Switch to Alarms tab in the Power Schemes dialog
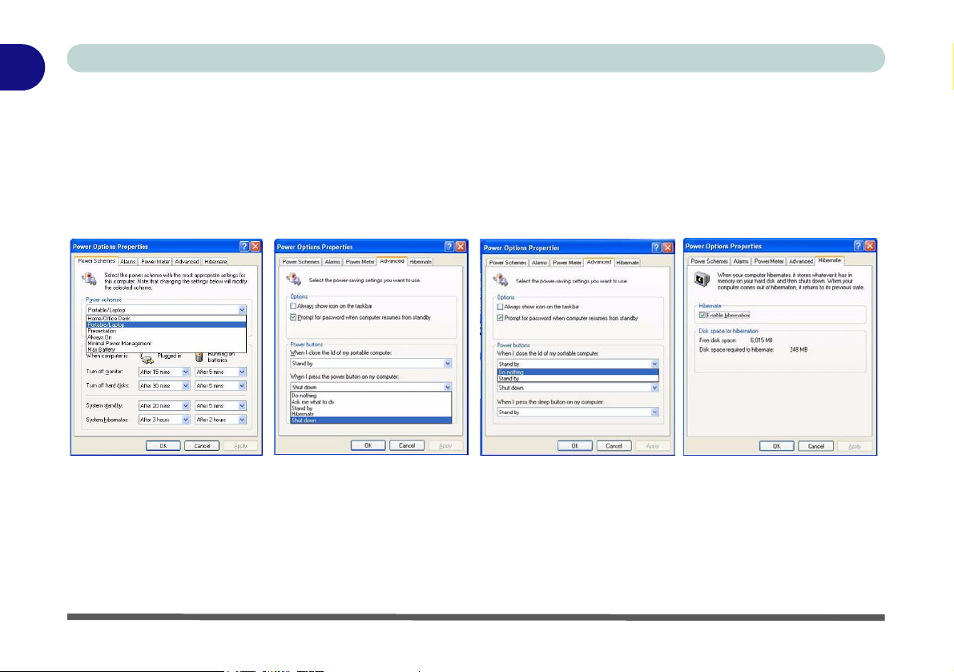 pyautogui.click(x=128, y=261)
